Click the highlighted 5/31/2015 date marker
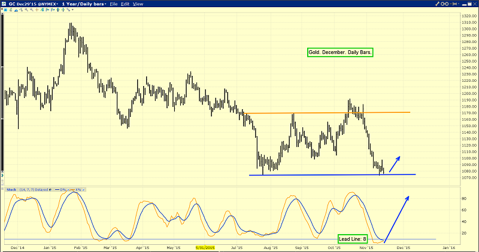 tap(205, 245)
